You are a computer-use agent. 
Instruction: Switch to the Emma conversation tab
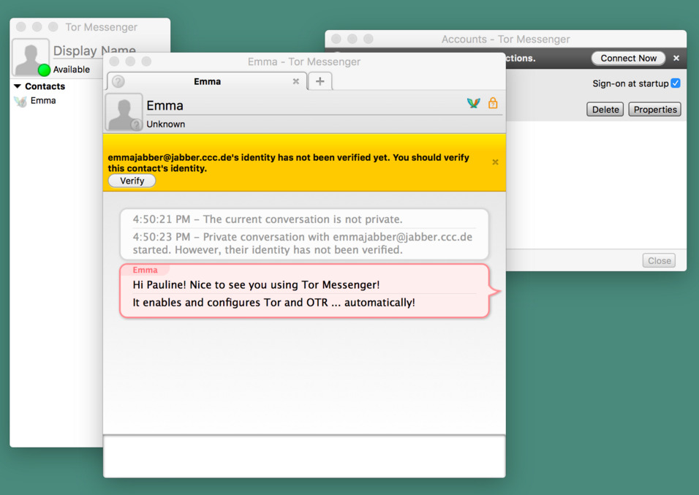(207, 81)
